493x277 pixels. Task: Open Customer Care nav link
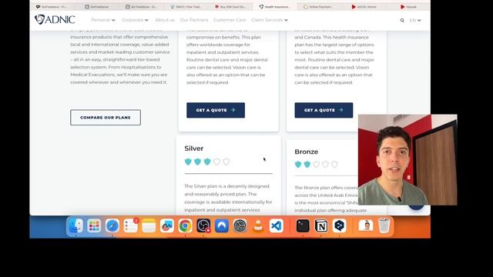[230, 20]
